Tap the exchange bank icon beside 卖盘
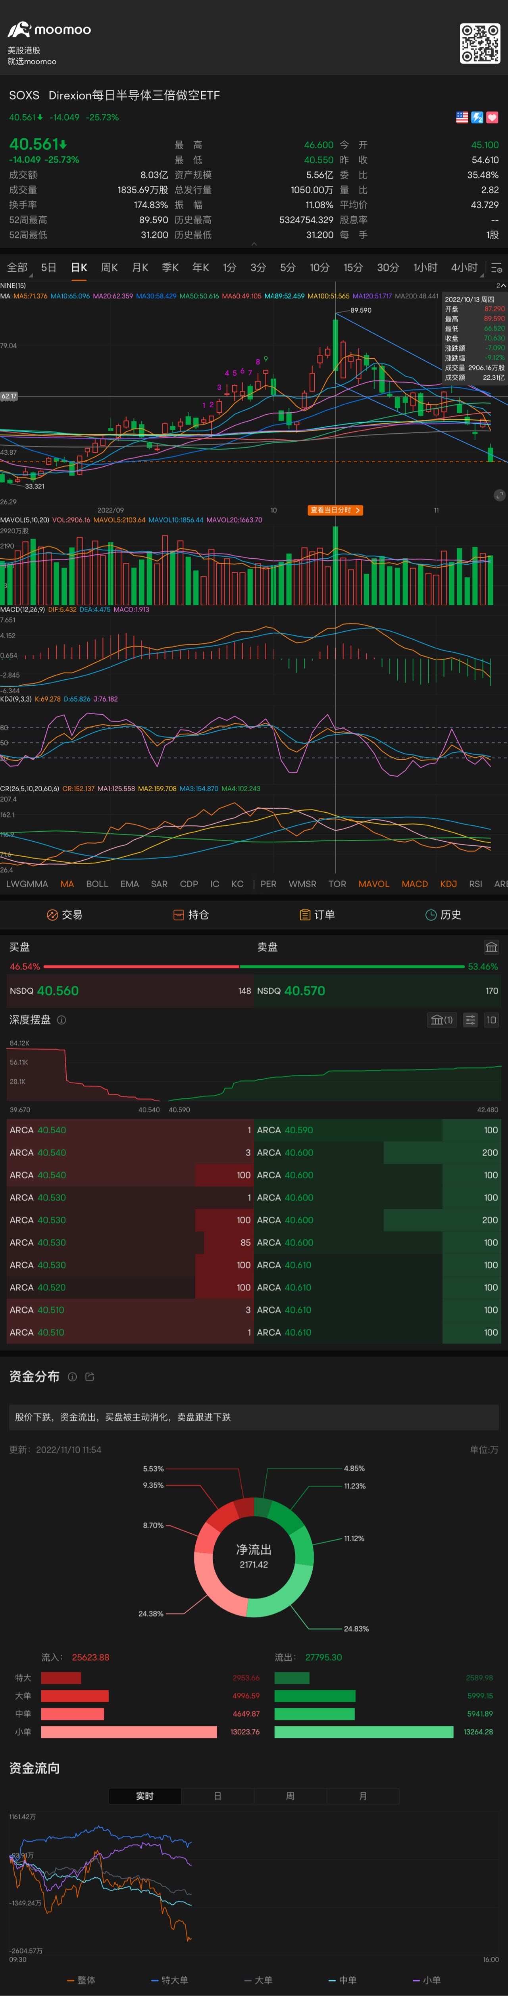The image size is (508, 1996). 491,947
